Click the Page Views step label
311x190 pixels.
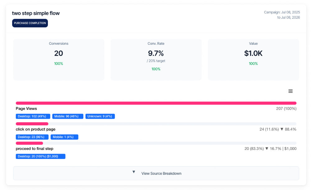(26, 109)
